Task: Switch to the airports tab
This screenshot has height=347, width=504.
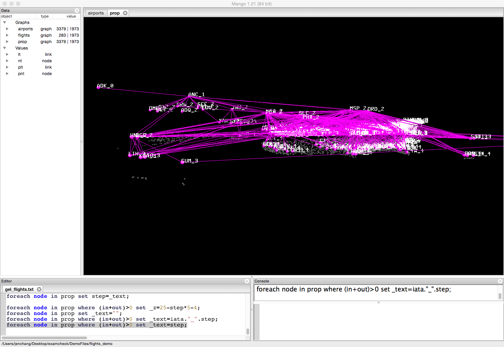Action: pyautogui.click(x=96, y=13)
